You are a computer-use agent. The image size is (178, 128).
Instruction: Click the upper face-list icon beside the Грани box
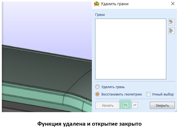coord(171,22)
